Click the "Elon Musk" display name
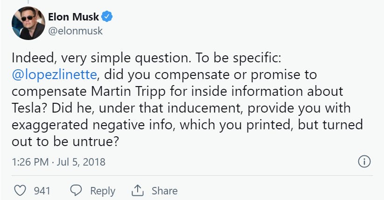 click(73, 17)
